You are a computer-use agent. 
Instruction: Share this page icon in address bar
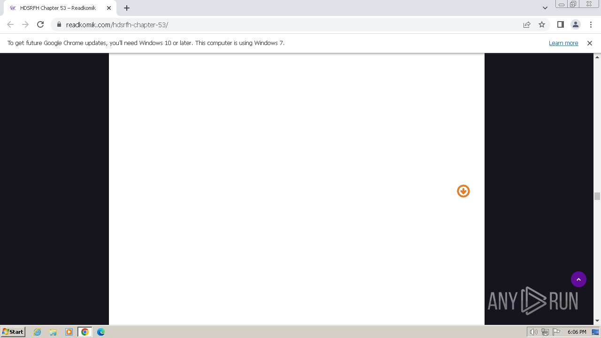pos(527,24)
